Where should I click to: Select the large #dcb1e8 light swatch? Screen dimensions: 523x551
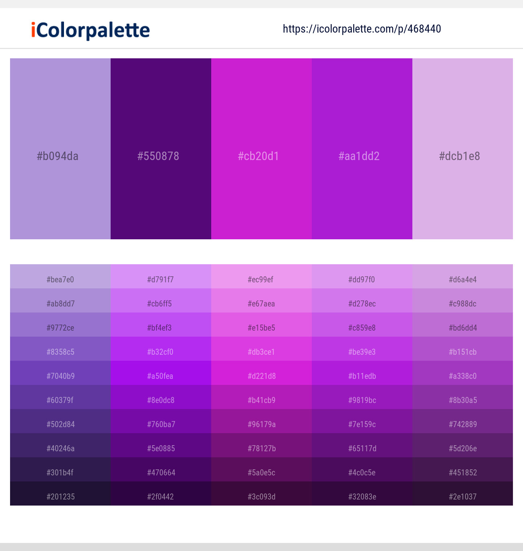point(463,149)
